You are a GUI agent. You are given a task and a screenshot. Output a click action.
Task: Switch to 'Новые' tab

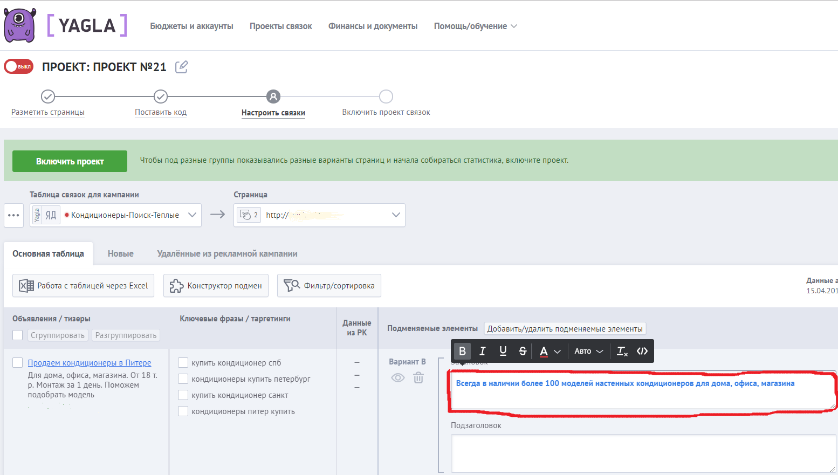click(x=121, y=253)
